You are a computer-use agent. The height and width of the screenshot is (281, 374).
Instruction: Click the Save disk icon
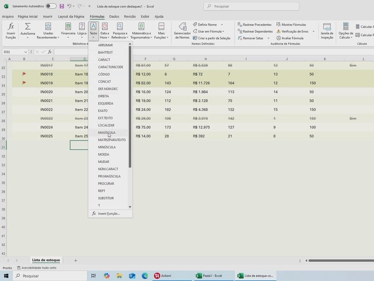[62, 6]
